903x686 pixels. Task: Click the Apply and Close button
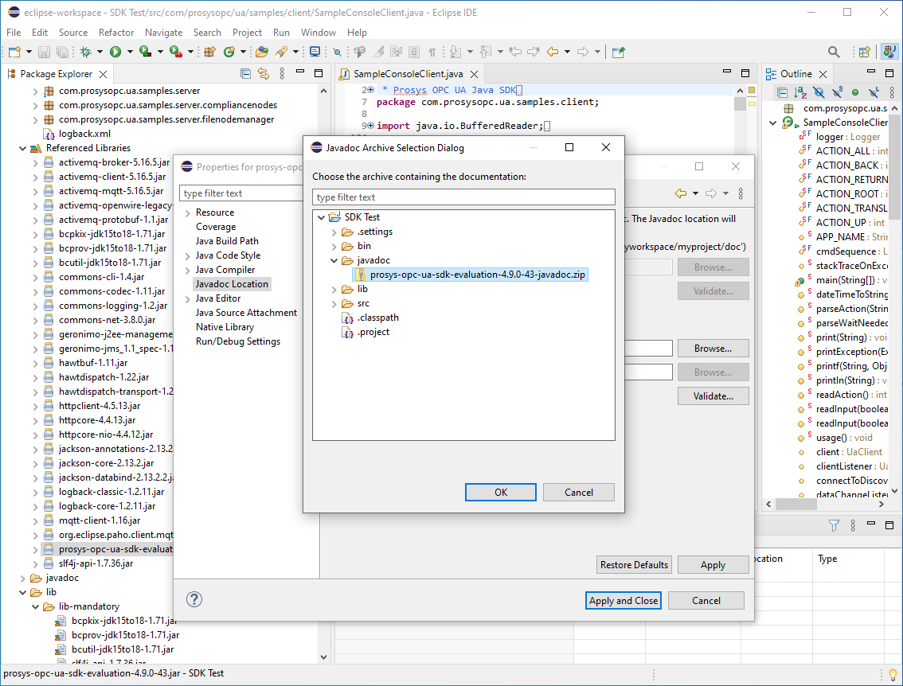coord(623,601)
